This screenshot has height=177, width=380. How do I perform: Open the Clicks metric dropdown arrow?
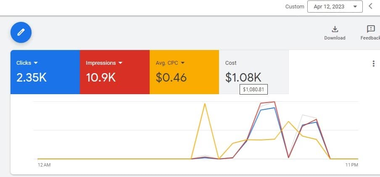[x=36, y=63]
